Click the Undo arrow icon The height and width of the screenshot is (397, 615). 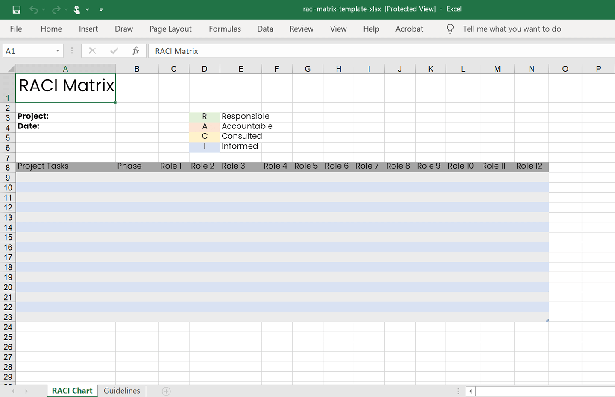coord(33,9)
